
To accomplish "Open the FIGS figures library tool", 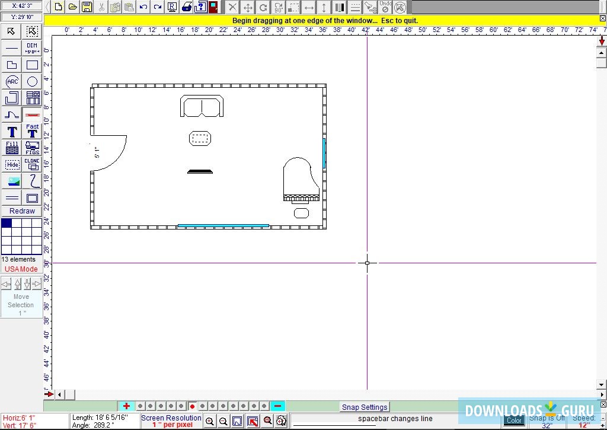I will (x=32, y=148).
